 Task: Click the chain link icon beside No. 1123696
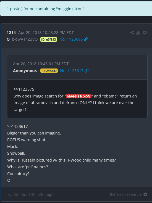click(x=86, y=39)
